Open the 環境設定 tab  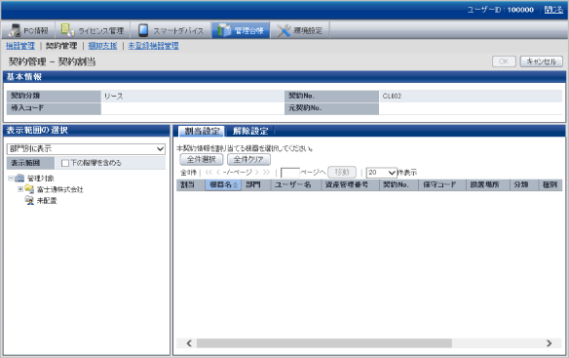[300, 30]
